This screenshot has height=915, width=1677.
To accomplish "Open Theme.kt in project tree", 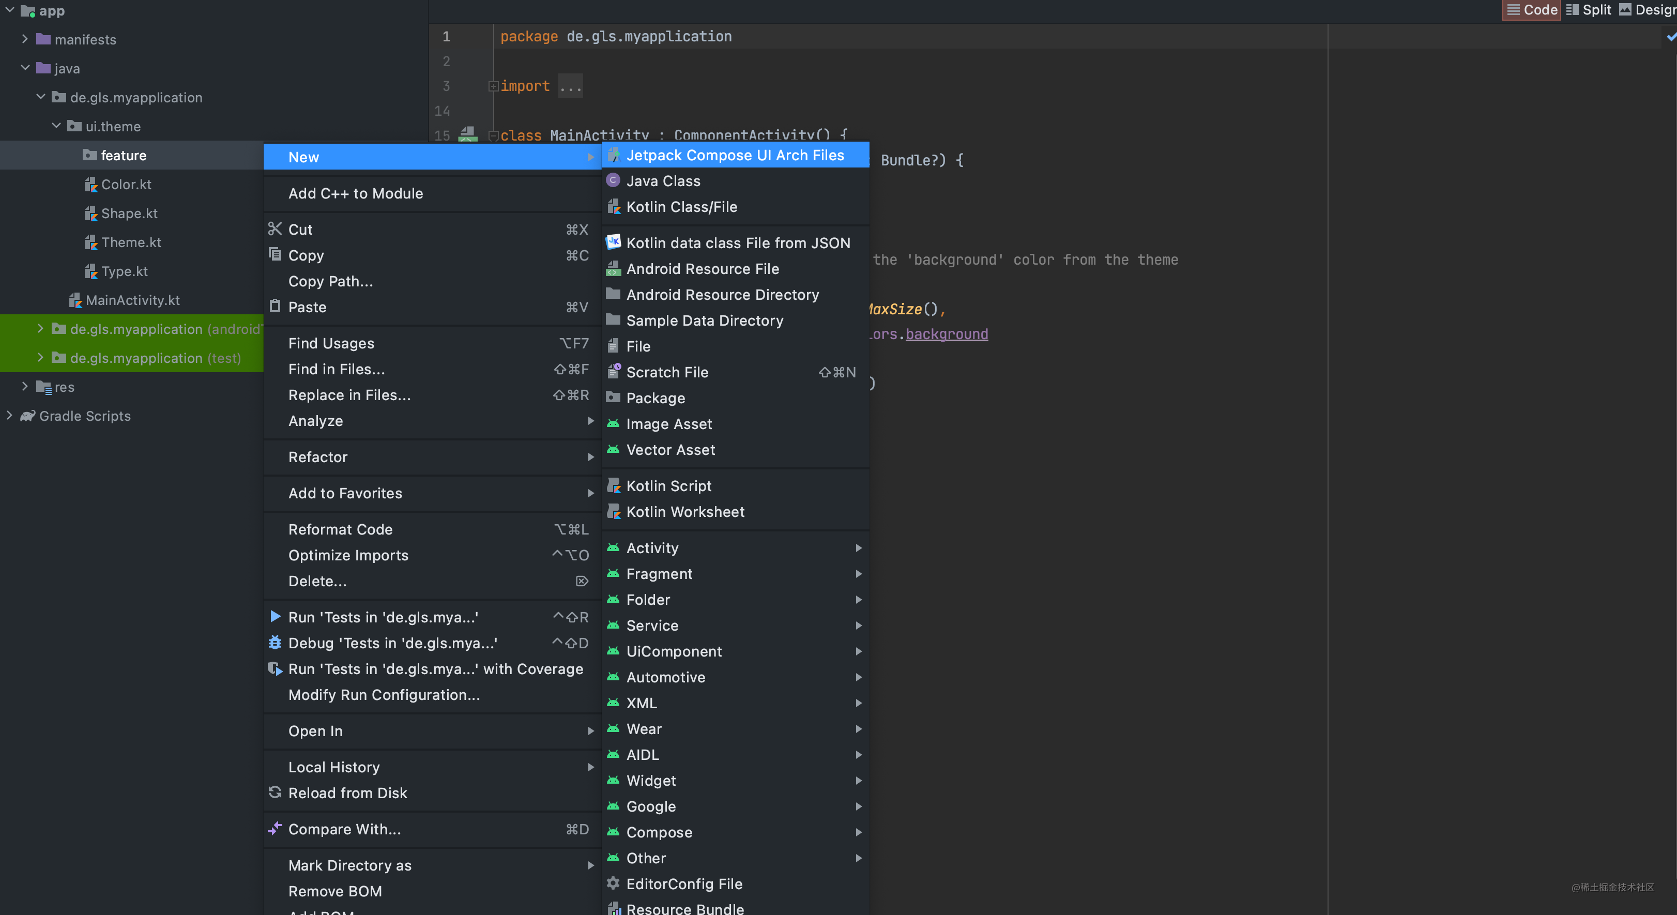I will point(131,242).
